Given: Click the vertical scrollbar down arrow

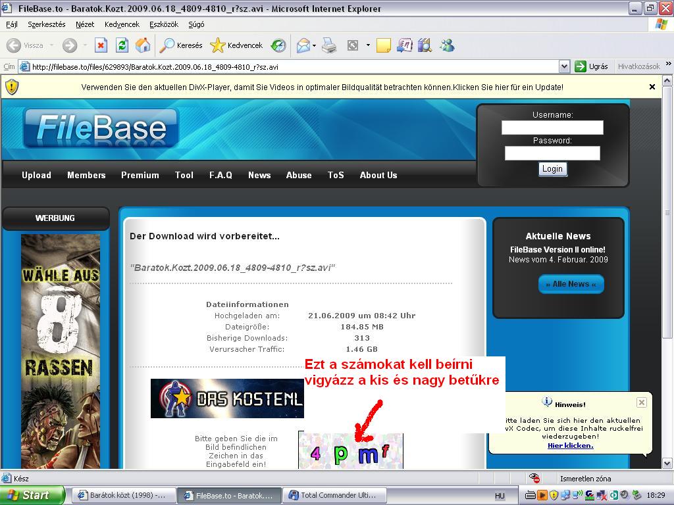Looking at the screenshot, I should click(667, 464).
